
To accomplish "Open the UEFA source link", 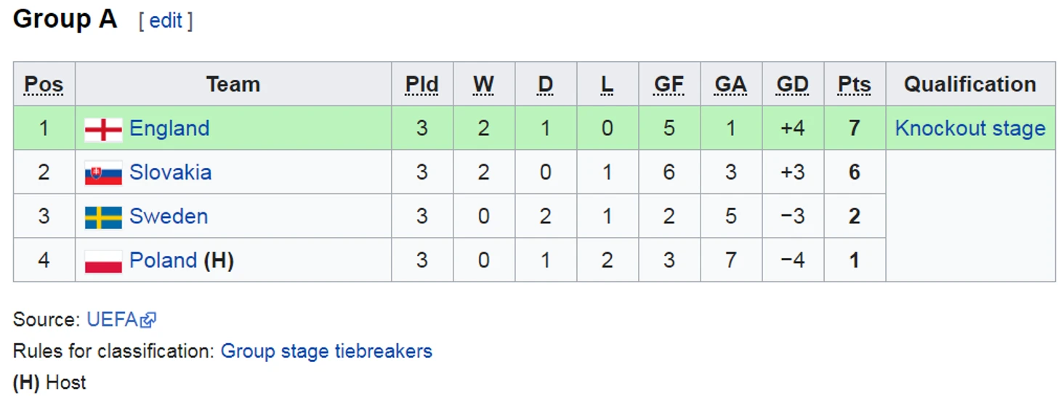I will click(113, 320).
